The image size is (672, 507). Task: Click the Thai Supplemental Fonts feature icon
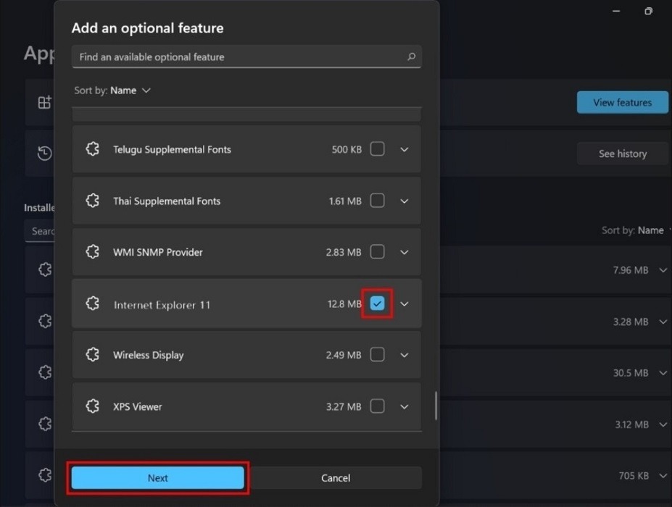(92, 201)
